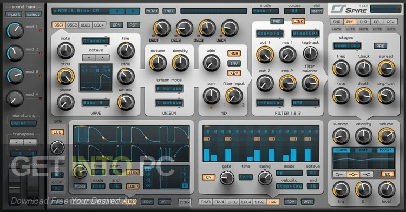The width and height of the screenshot is (406, 212).
Task: Toggle the ANA oscillator switch
Action: tap(234, 53)
